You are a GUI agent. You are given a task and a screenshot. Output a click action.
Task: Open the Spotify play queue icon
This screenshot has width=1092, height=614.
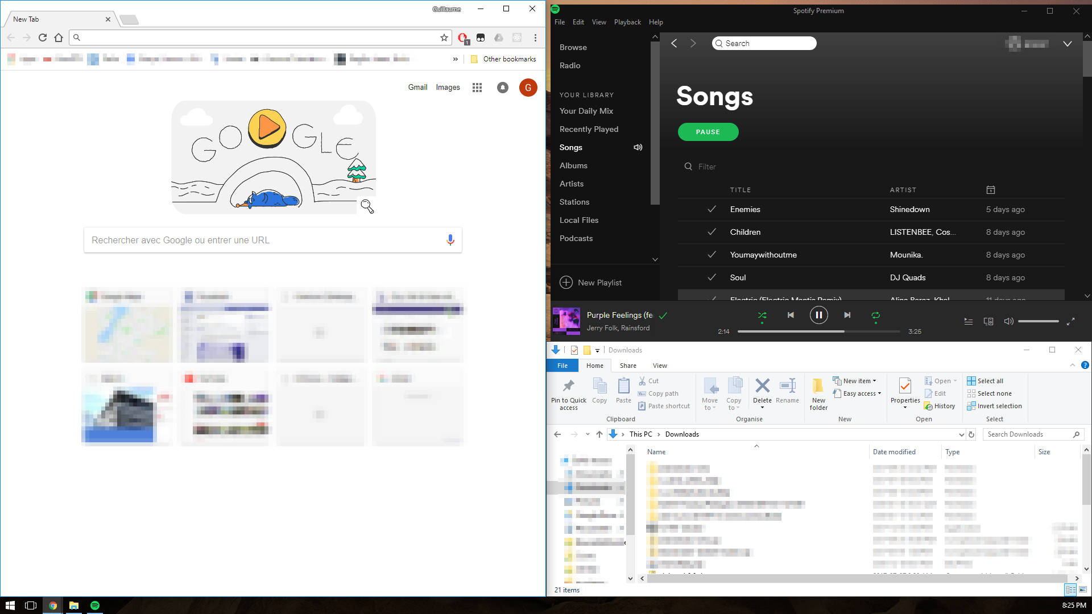pyautogui.click(x=968, y=321)
